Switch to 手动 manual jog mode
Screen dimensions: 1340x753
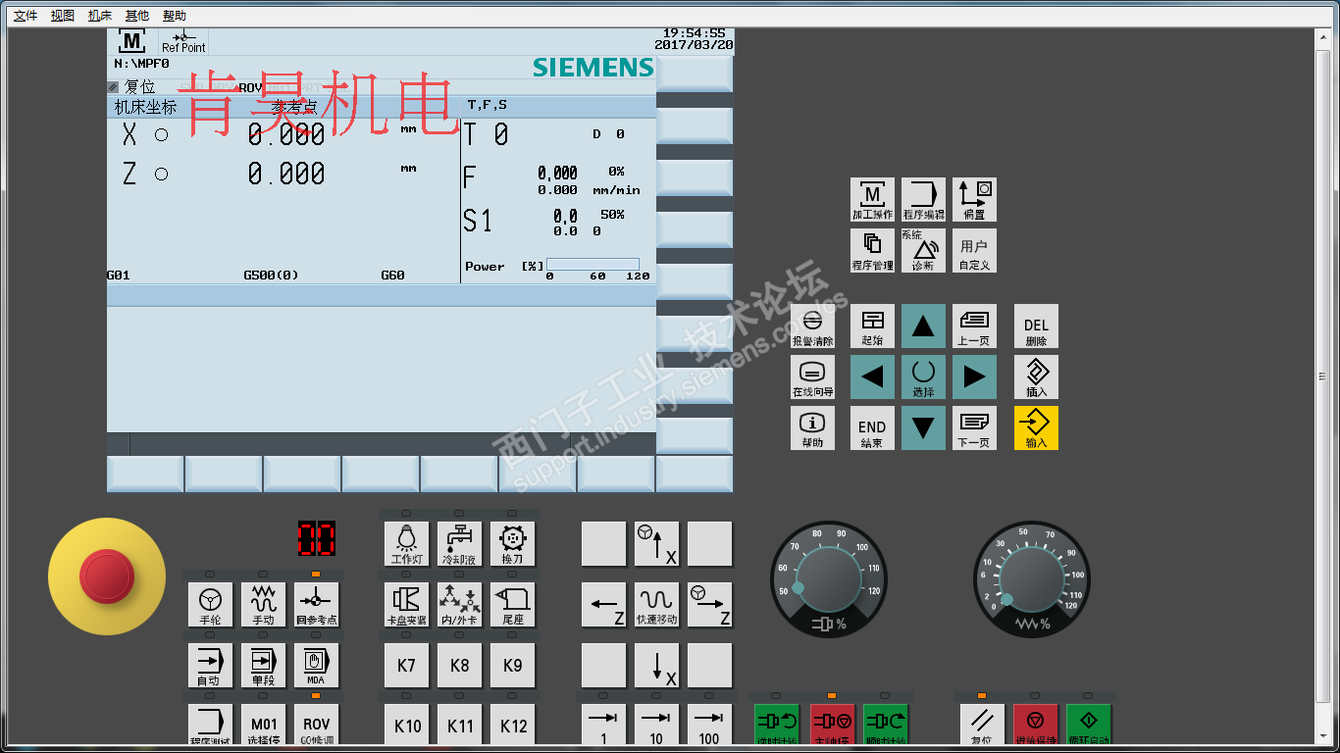pos(263,605)
